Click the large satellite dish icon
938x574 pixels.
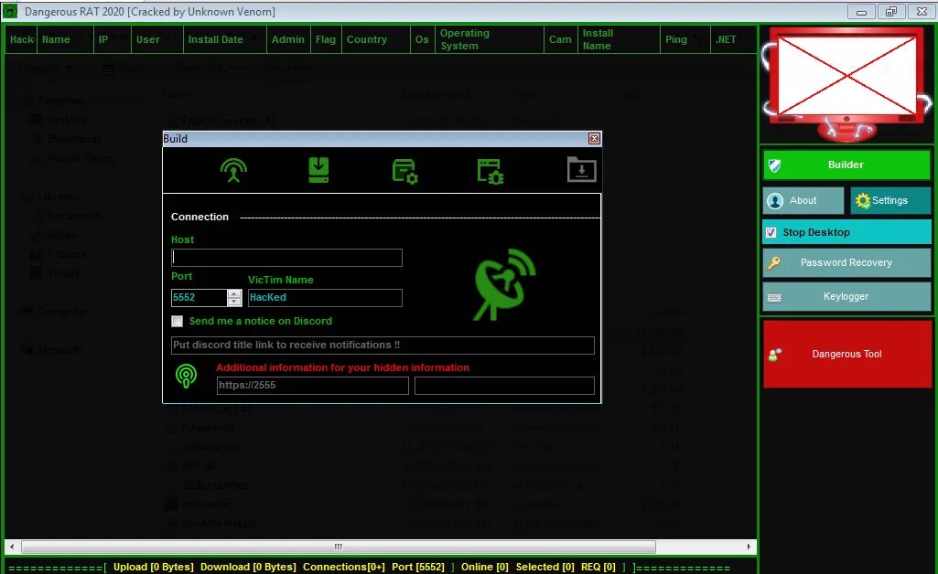tap(504, 284)
